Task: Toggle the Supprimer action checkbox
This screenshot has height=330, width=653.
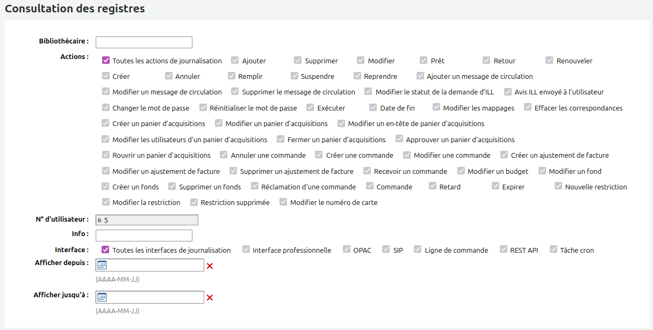Action: [298, 61]
